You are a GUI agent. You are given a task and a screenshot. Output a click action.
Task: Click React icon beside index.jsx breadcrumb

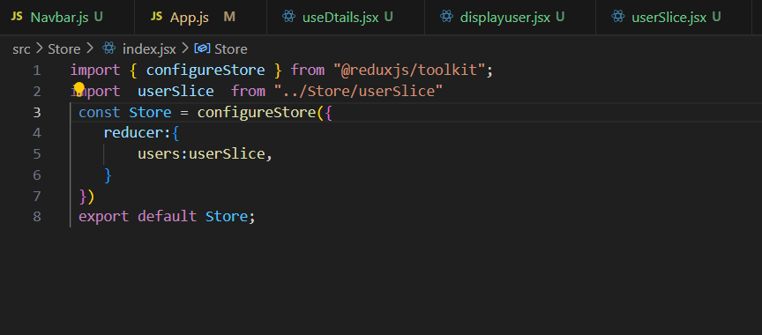[x=108, y=48]
